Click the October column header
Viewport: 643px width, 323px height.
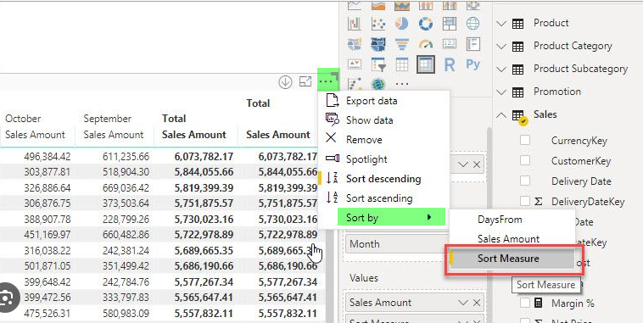click(x=23, y=119)
